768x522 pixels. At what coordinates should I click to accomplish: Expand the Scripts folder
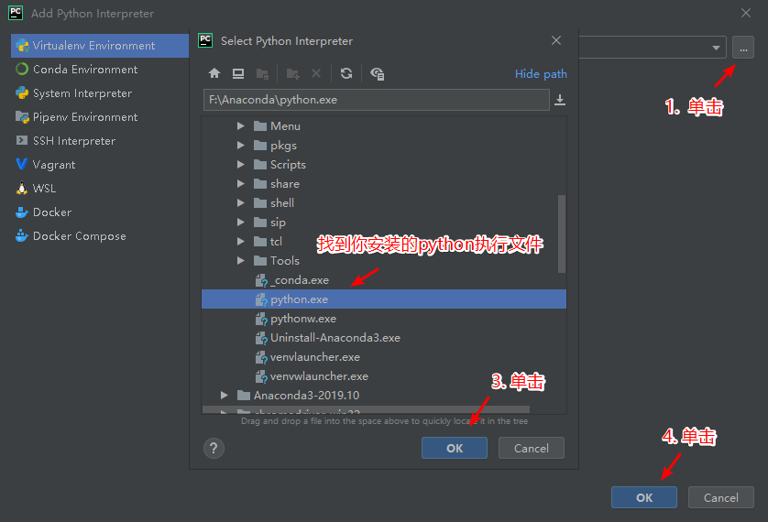coord(241,165)
